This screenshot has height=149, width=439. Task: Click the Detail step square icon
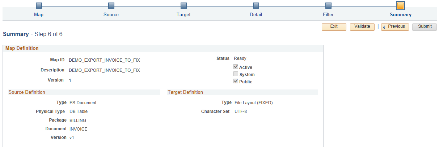pos(256,5)
